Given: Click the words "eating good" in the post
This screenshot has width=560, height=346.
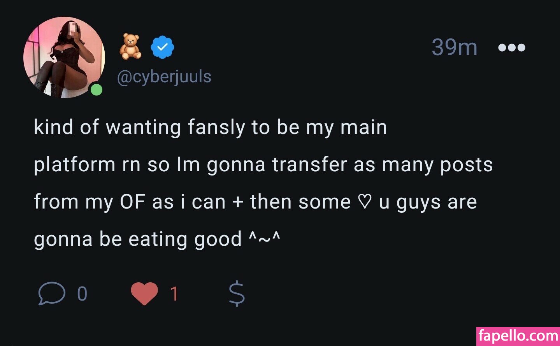Looking at the screenshot, I should pyautogui.click(x=185, y=239).
